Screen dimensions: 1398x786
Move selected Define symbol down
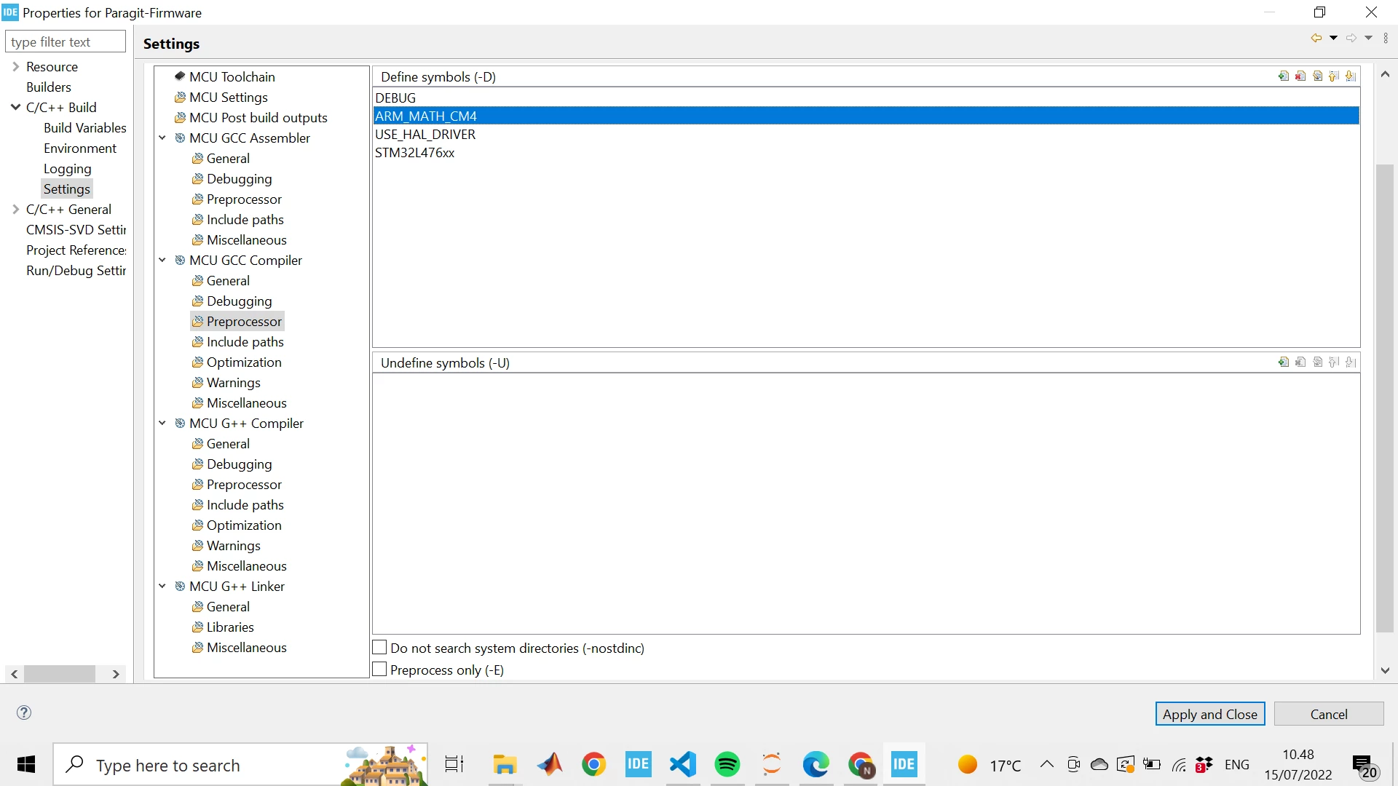(1351, 76)
